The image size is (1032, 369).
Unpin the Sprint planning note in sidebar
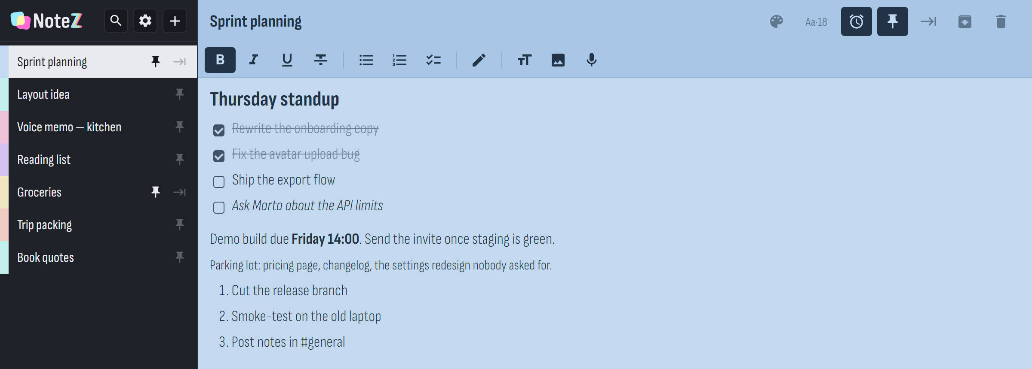pyautogui.click(x=156, y=62)
